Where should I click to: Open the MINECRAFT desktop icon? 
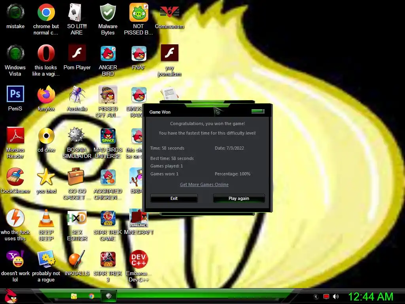(139, 218)
